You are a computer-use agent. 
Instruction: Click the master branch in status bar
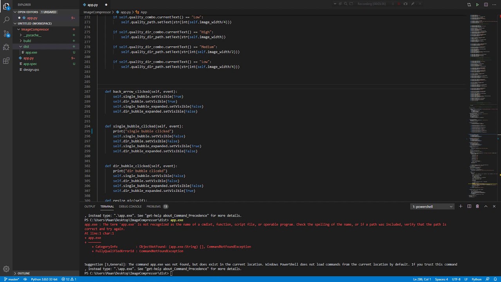[12, 279]
